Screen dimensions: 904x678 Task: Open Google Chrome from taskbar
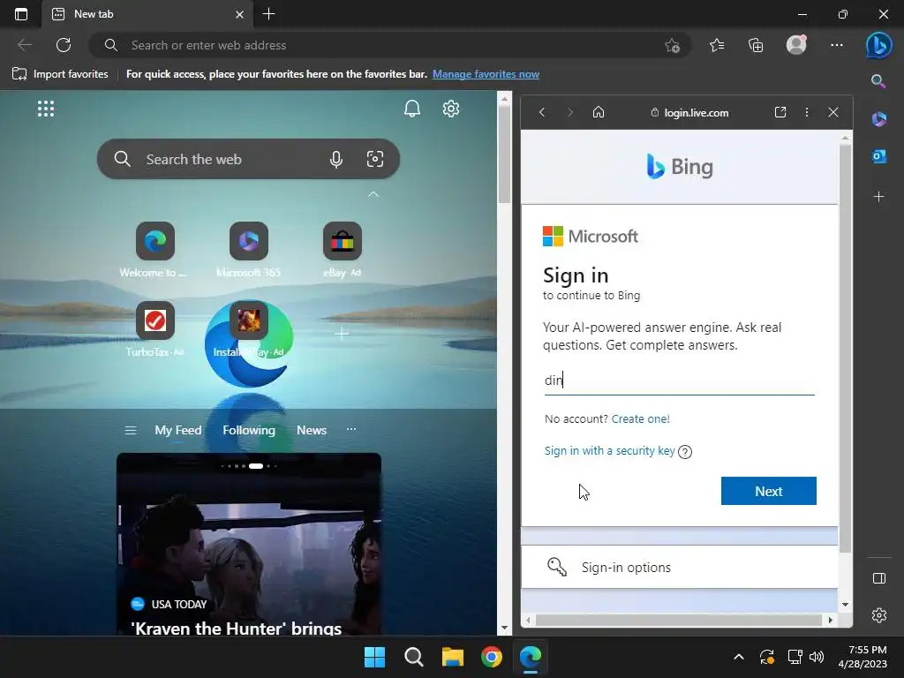coord(491,657)
